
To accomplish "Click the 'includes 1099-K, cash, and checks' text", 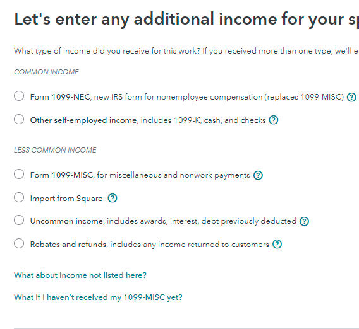I will tap(203, 120).
